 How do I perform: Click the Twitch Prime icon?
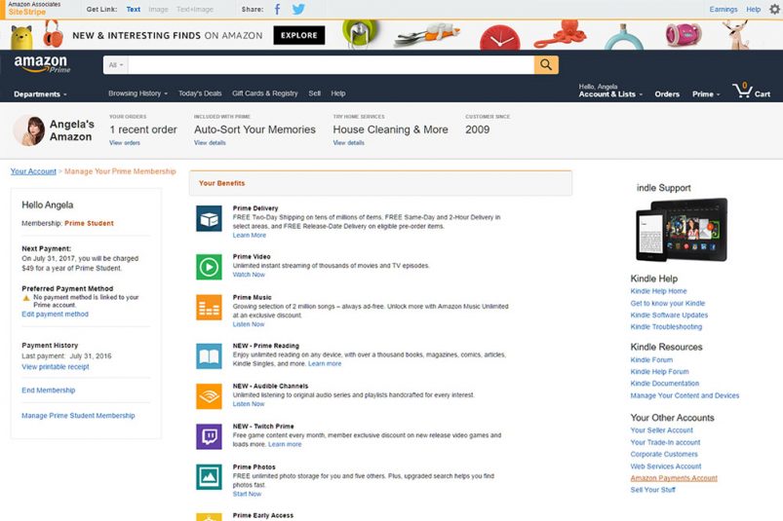click(x=209, y=436)
